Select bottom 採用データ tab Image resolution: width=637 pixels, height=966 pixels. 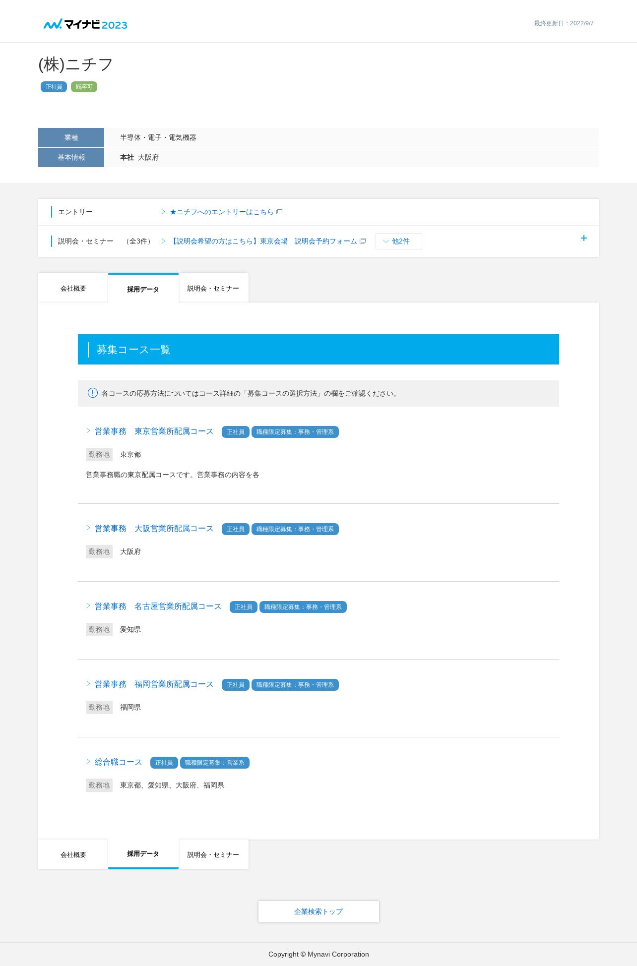(143, 854)
